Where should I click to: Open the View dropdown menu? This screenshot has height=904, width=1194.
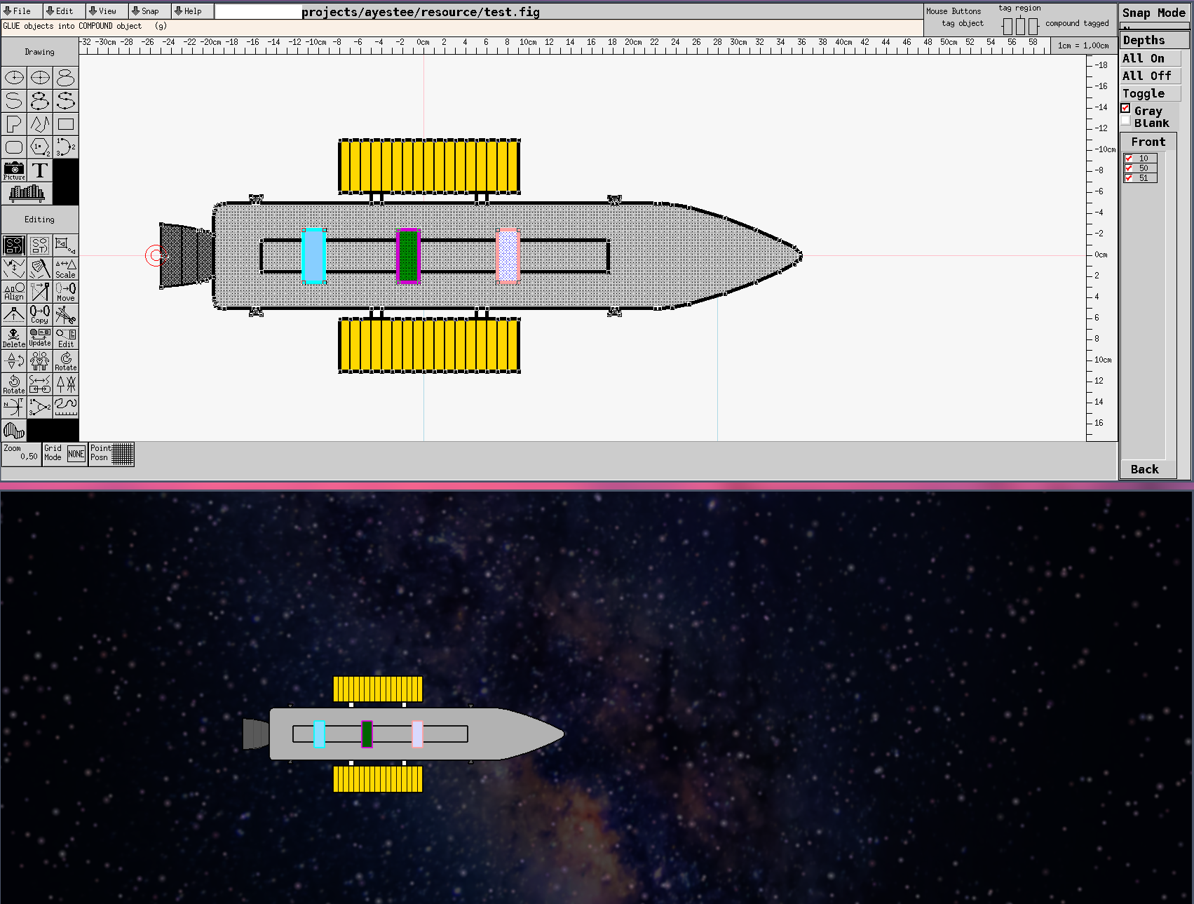(103, 11)
